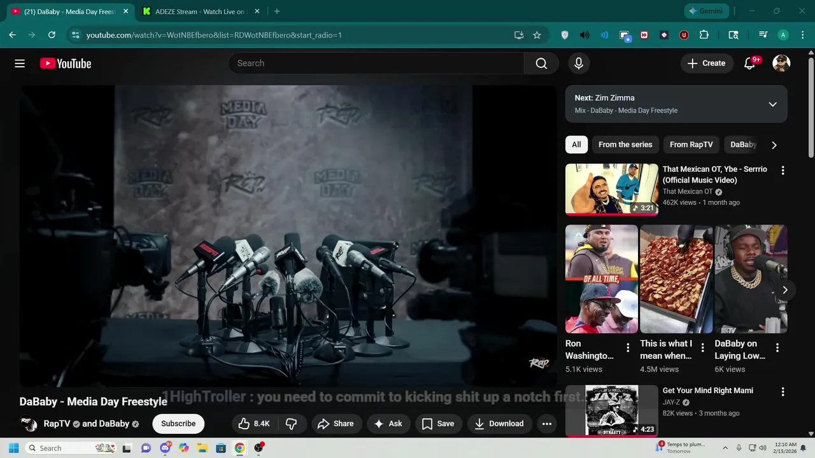Open the black speaker volume extension

coord(585,35)
